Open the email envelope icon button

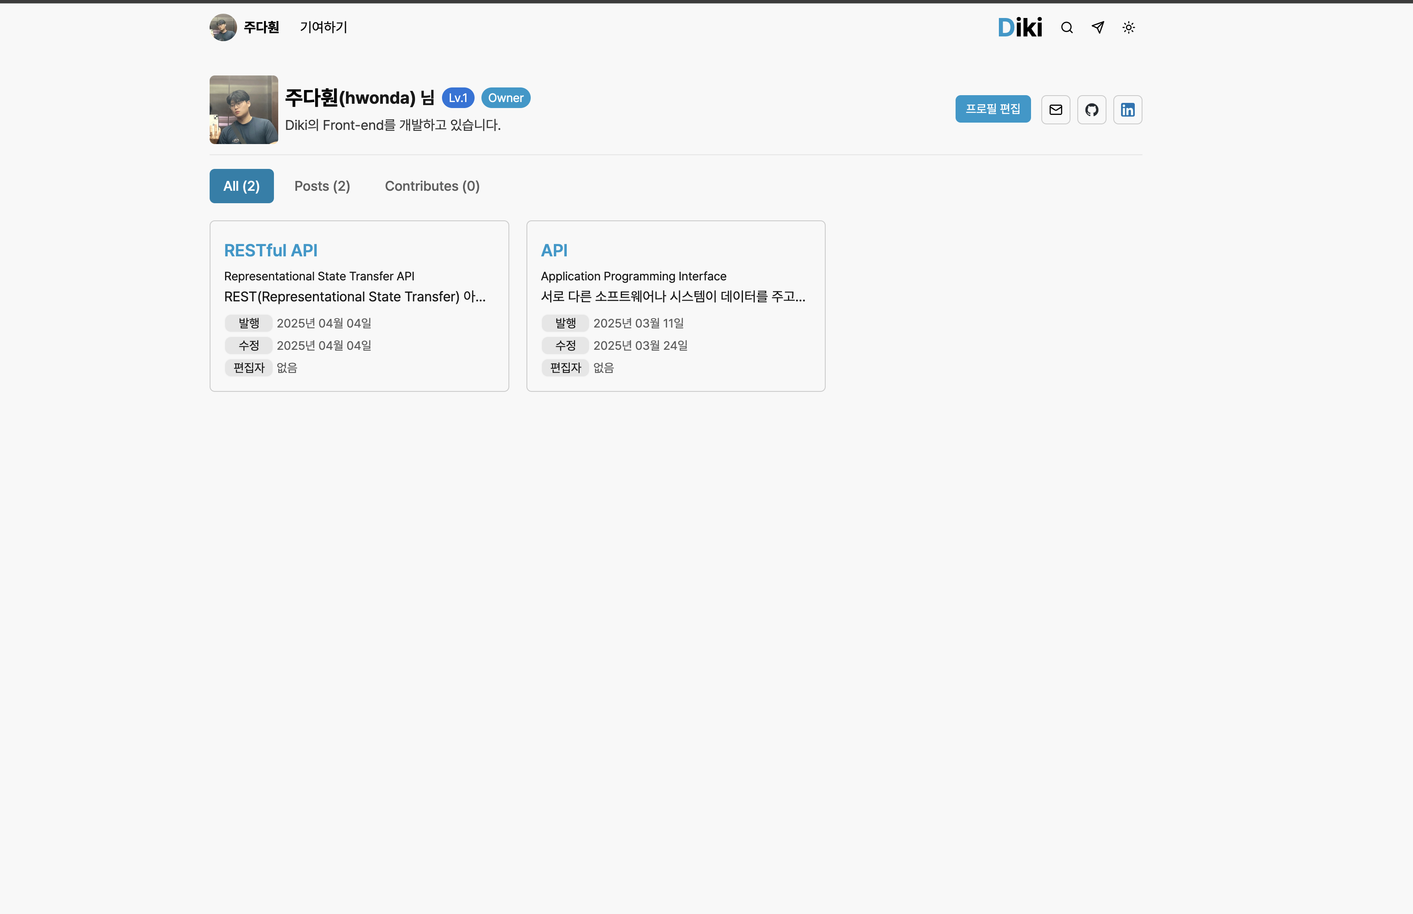(x=1055, y=110)
